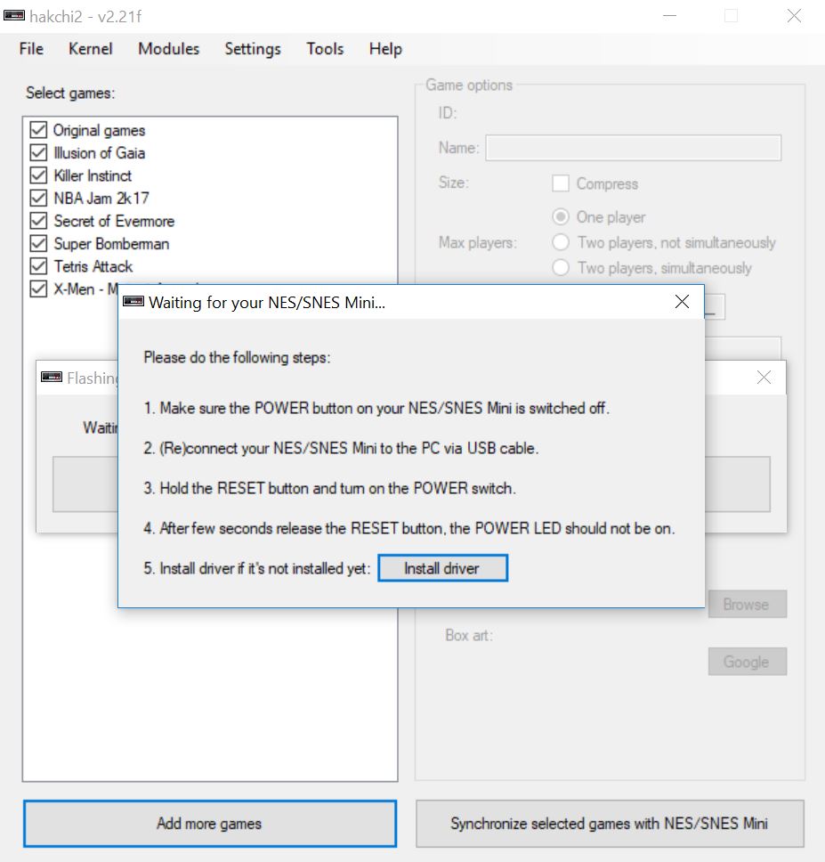Click the Add more games button
Screen dimensions: 825x862
210,824
